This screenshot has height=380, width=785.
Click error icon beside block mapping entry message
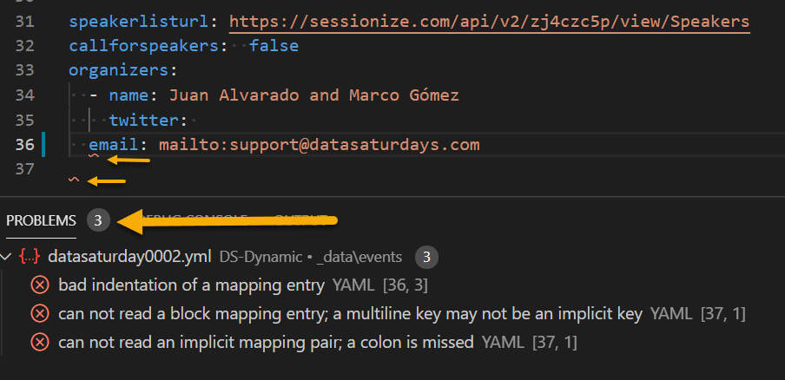(x=40, y=314)
